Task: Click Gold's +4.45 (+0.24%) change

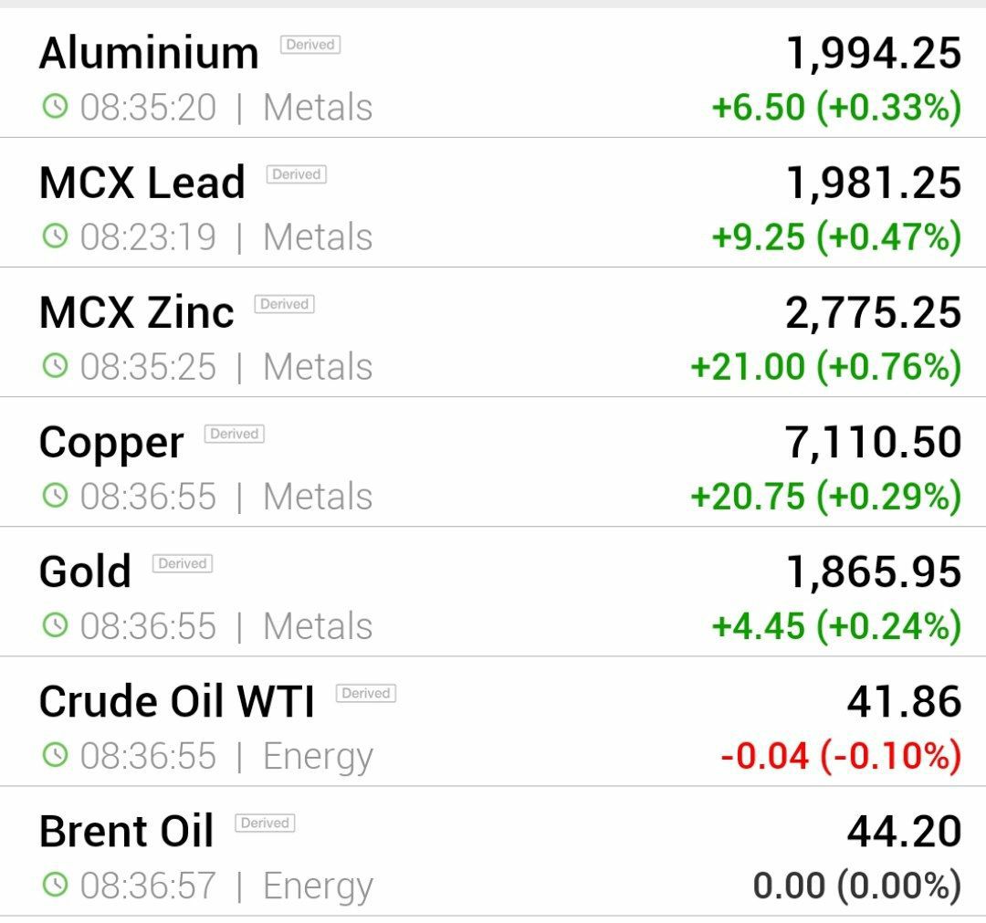Action: pos(836,626)
